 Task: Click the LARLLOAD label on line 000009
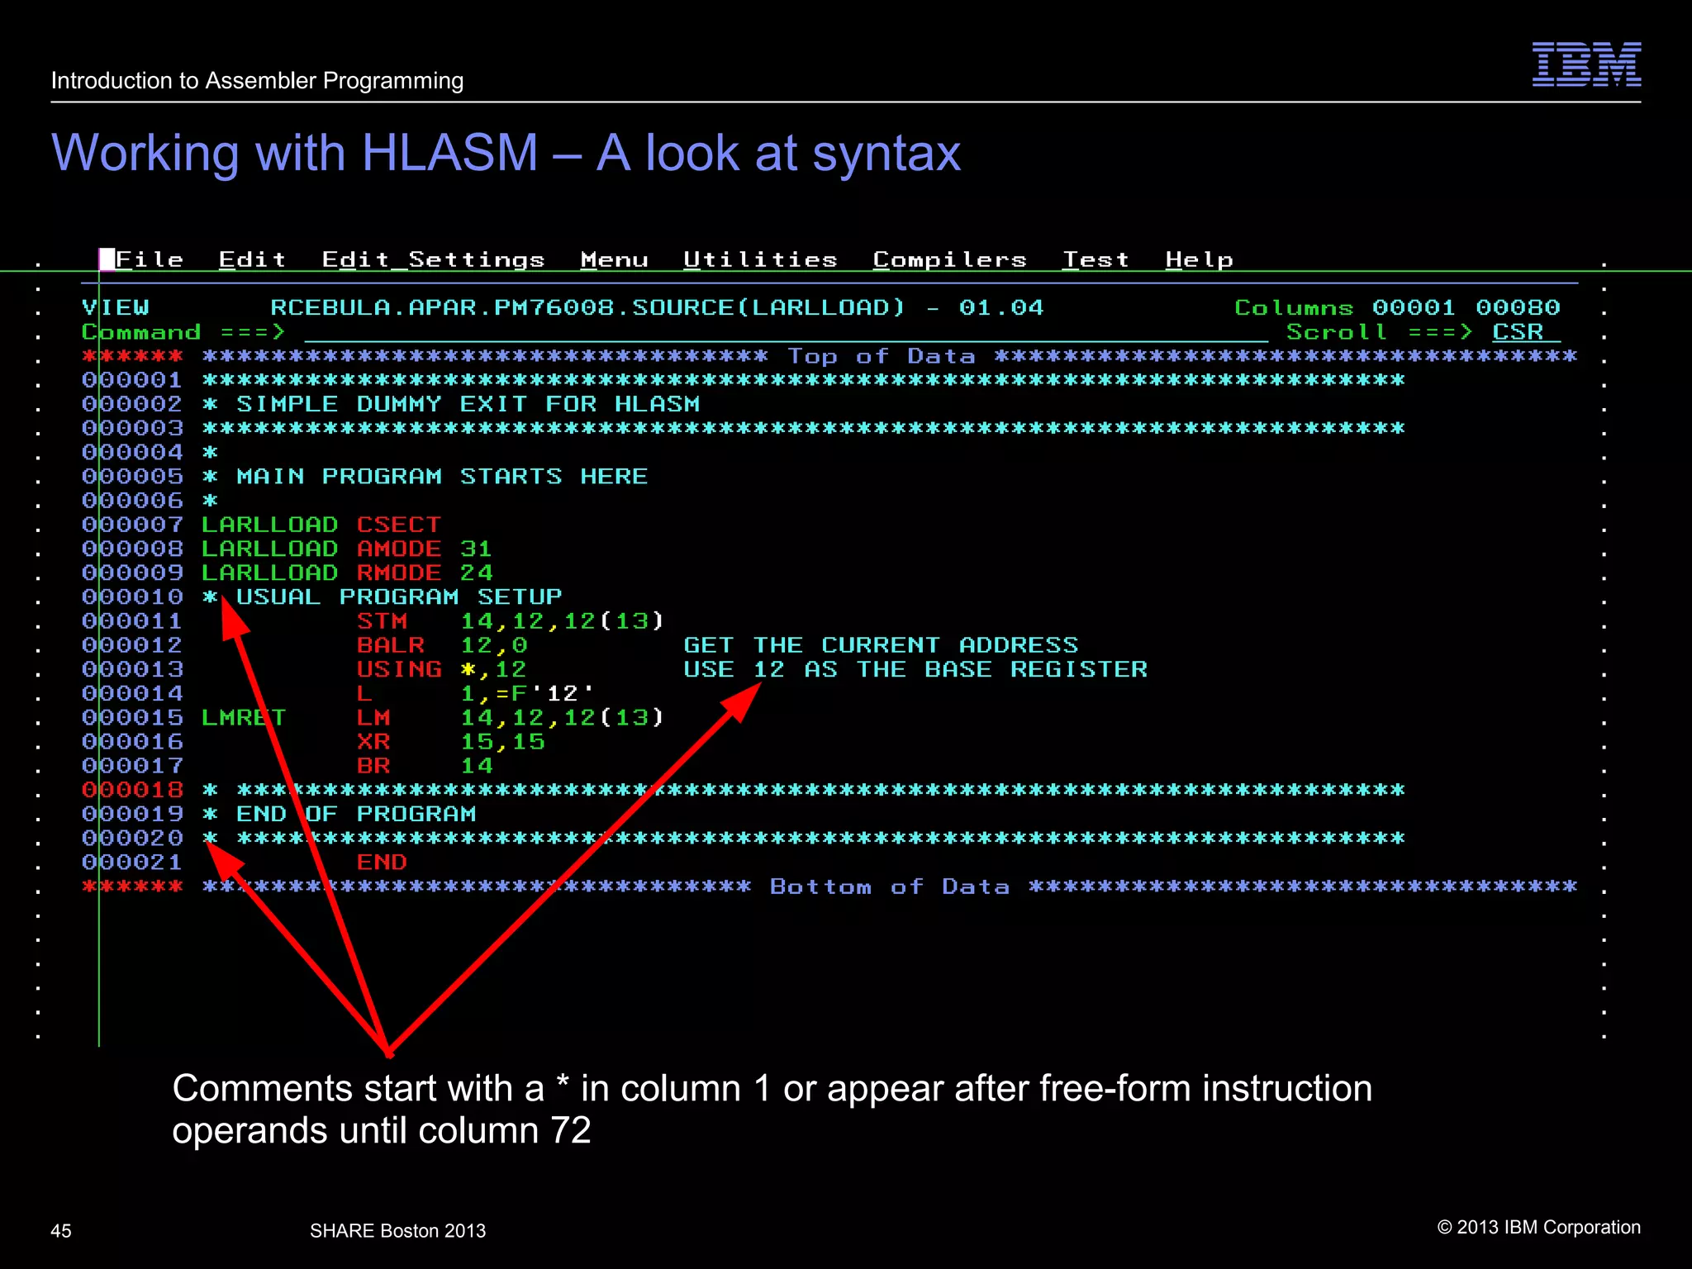pyautogui.click(x=269, y=573)
